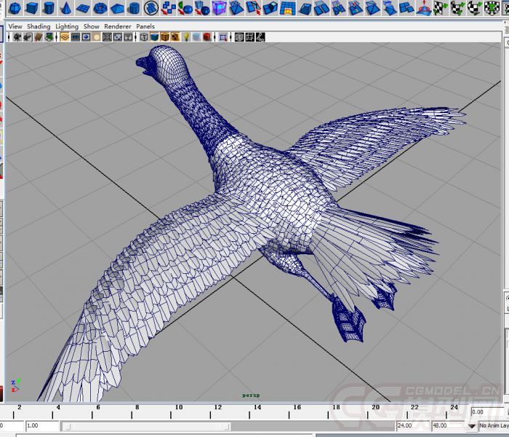Click the polygon plane shelf icon
The height and width of the screenshot is (437, 509).
[83, 8]
